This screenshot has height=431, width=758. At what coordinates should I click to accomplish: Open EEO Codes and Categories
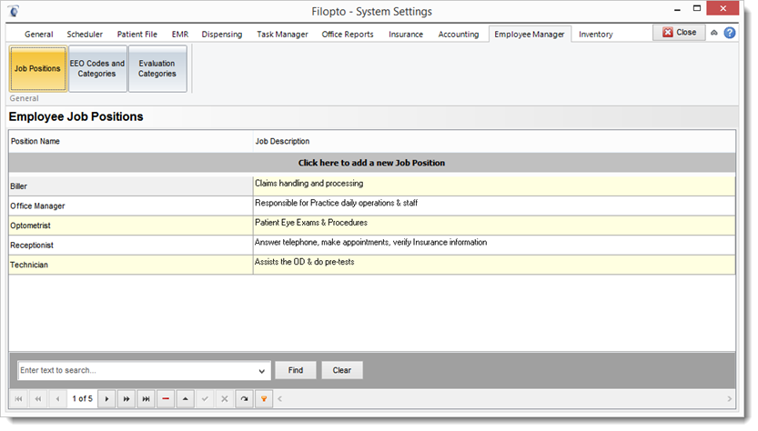[97, 68]
